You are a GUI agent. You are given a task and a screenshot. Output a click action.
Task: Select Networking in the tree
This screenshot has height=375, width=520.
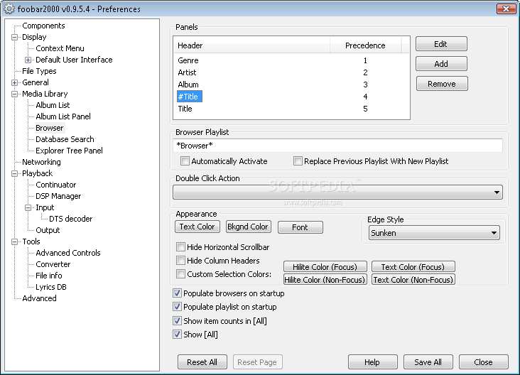pyautogui.click(x=41, y=162)
